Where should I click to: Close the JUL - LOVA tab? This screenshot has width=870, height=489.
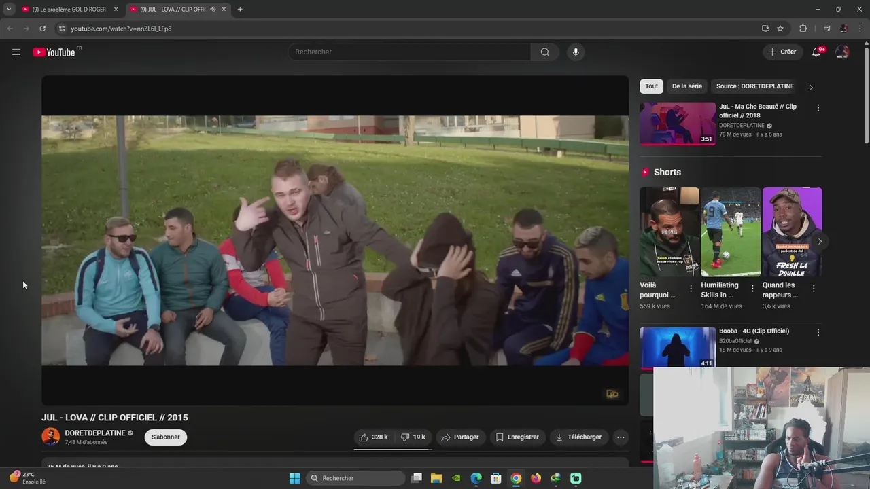pos(224,9)
